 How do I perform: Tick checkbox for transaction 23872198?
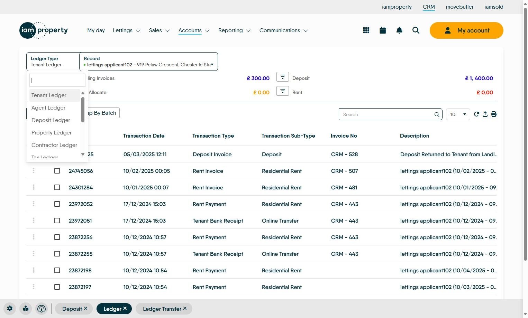tap(57, 270)
